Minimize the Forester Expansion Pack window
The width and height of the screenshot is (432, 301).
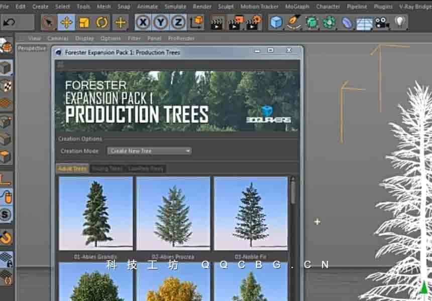coord(257,51)
